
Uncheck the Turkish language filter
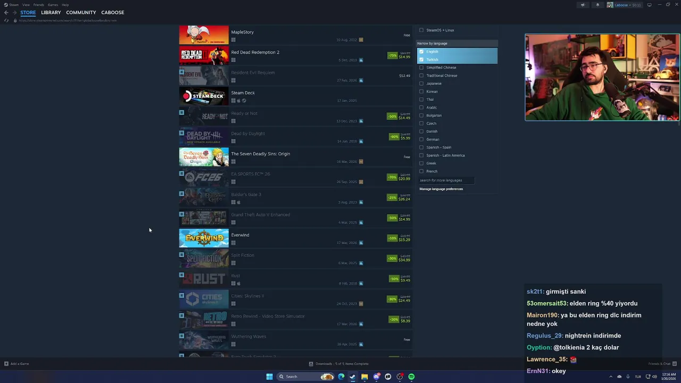tap(421, 60)
